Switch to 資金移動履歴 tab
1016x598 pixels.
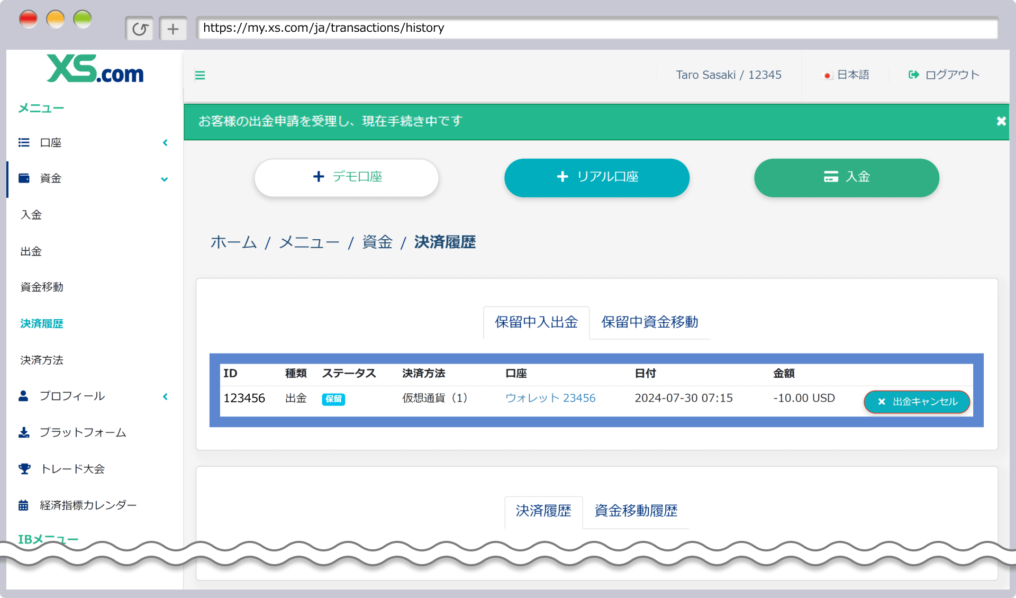pyautogui.click(x=636, y=511)
